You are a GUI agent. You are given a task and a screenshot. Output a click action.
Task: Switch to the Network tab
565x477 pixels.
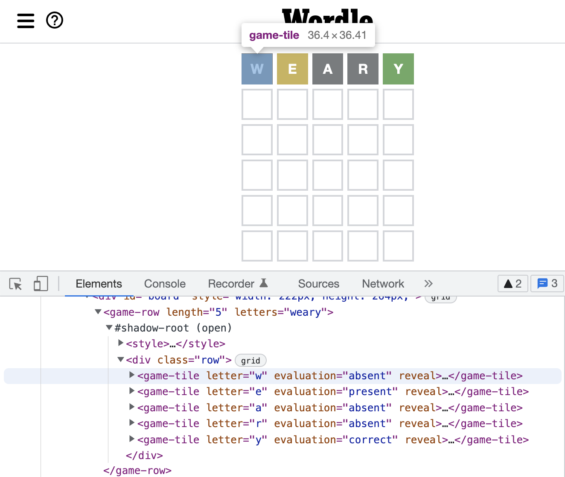[383, 284]
